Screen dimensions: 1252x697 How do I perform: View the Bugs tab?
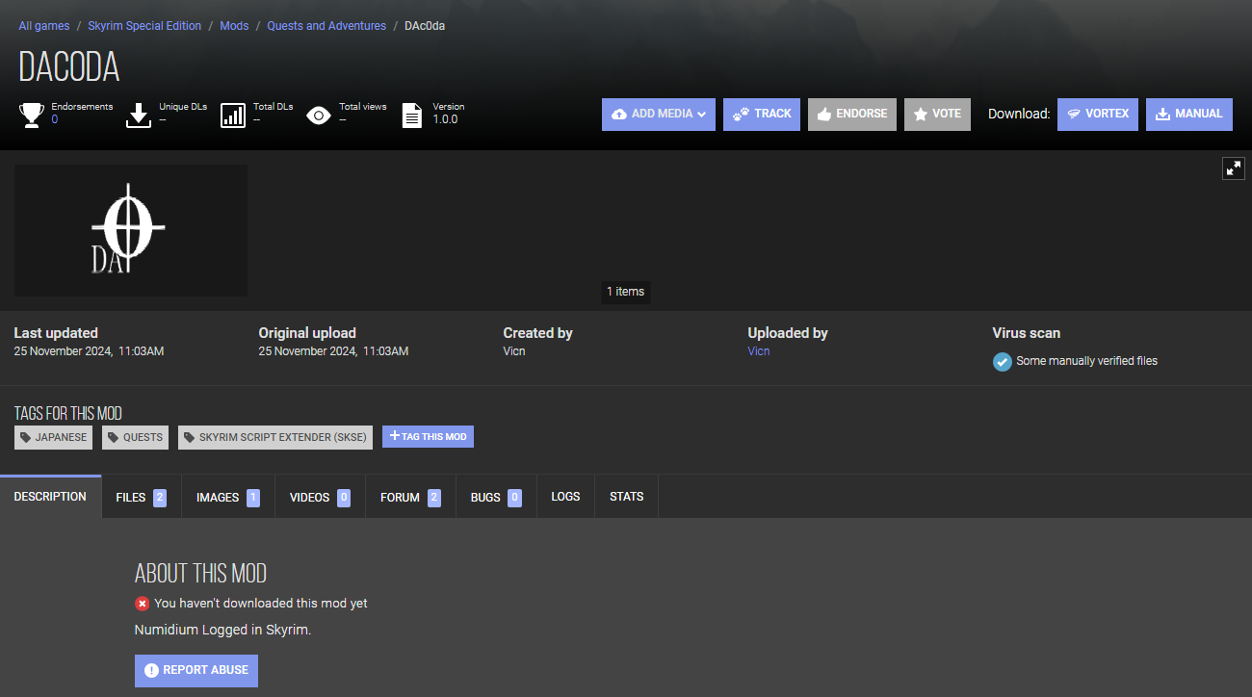point(496,497)
